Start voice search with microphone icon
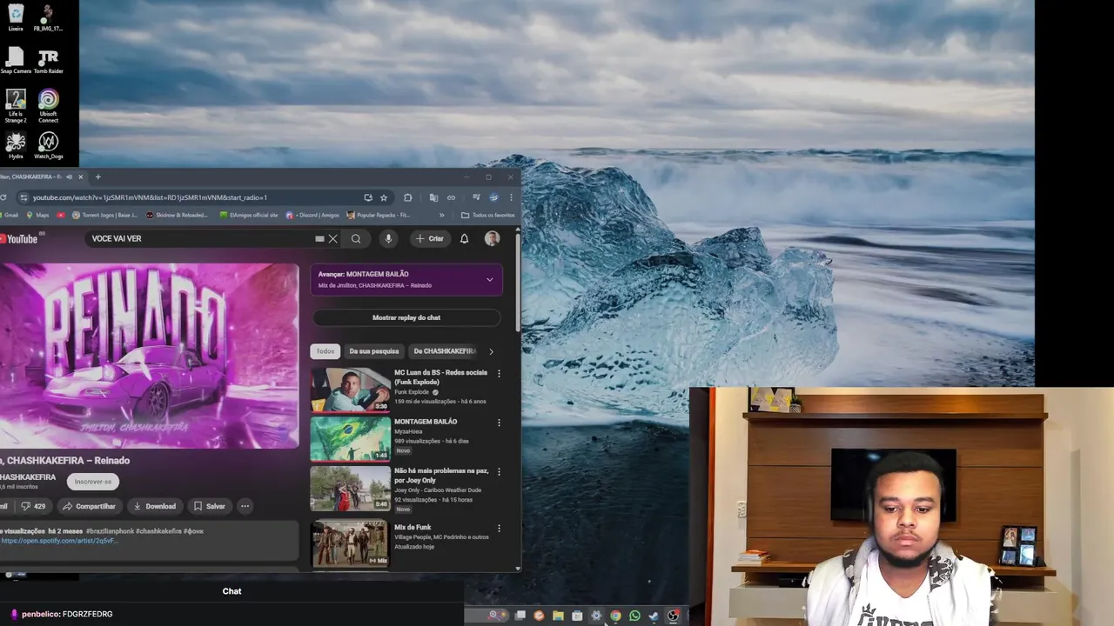 pos(388,238)
